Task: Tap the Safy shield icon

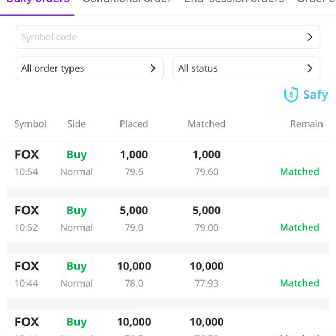Action: click(x=291, y=95)
